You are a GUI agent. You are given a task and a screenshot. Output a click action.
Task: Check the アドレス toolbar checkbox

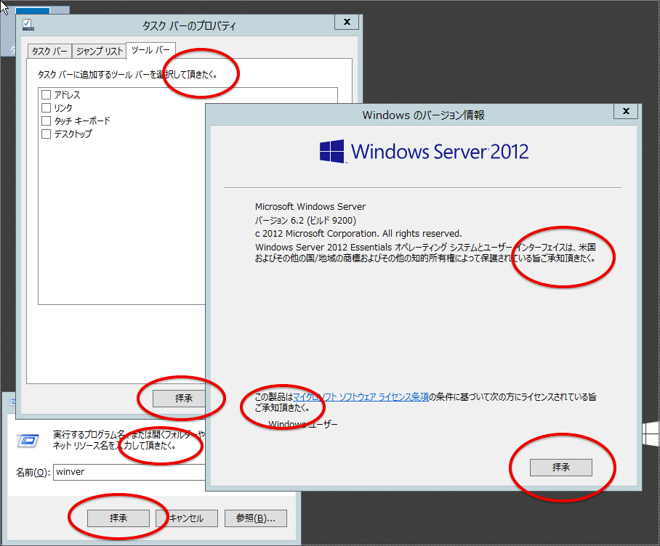tap(47, 95)
